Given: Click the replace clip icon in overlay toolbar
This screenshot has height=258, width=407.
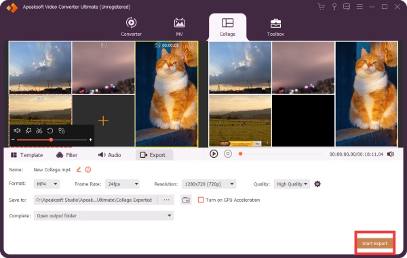Looking at the screenshot, I should [x=62, y=131].
